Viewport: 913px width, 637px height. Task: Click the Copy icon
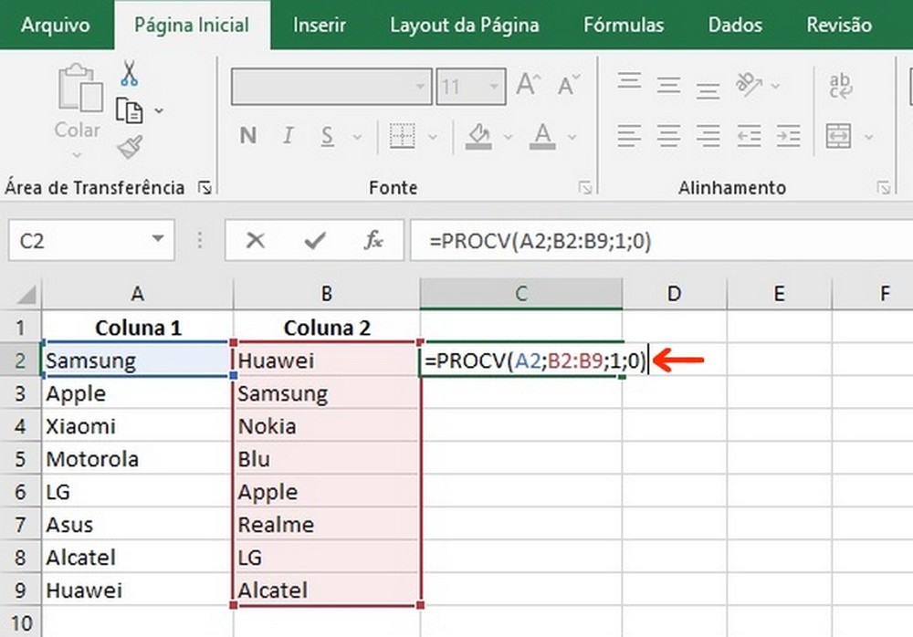[x=131, y=110]
